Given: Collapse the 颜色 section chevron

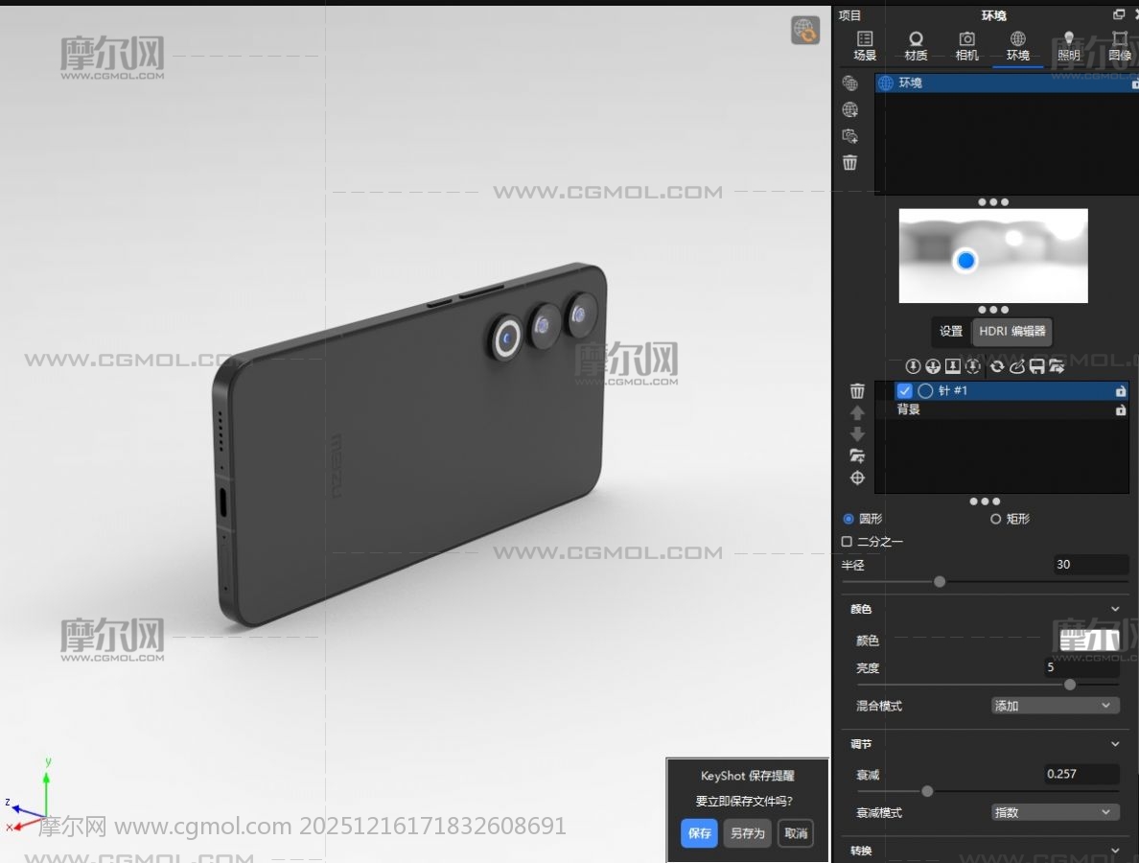Looking at the screenshot, I should pos(1115,609).
